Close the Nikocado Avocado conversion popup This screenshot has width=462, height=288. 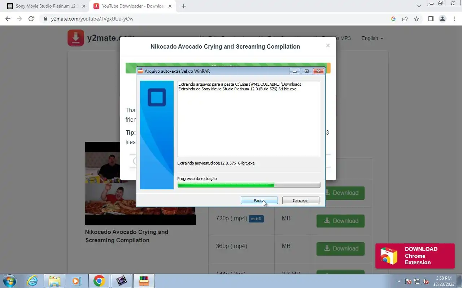coord(328,45)
